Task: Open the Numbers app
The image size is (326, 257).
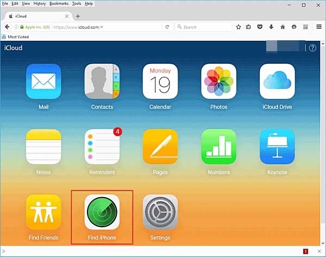Action: (218, 146)
